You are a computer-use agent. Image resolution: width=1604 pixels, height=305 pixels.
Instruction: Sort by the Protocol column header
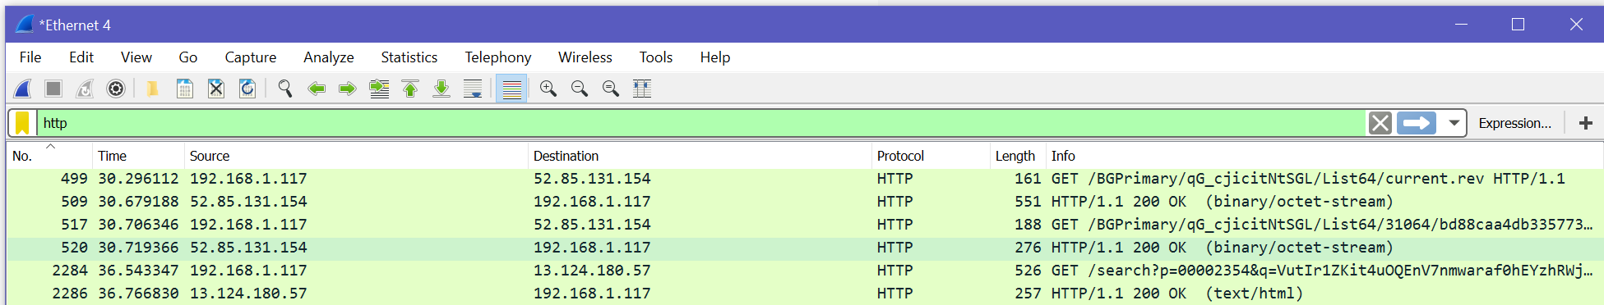(x=931, y=156)
